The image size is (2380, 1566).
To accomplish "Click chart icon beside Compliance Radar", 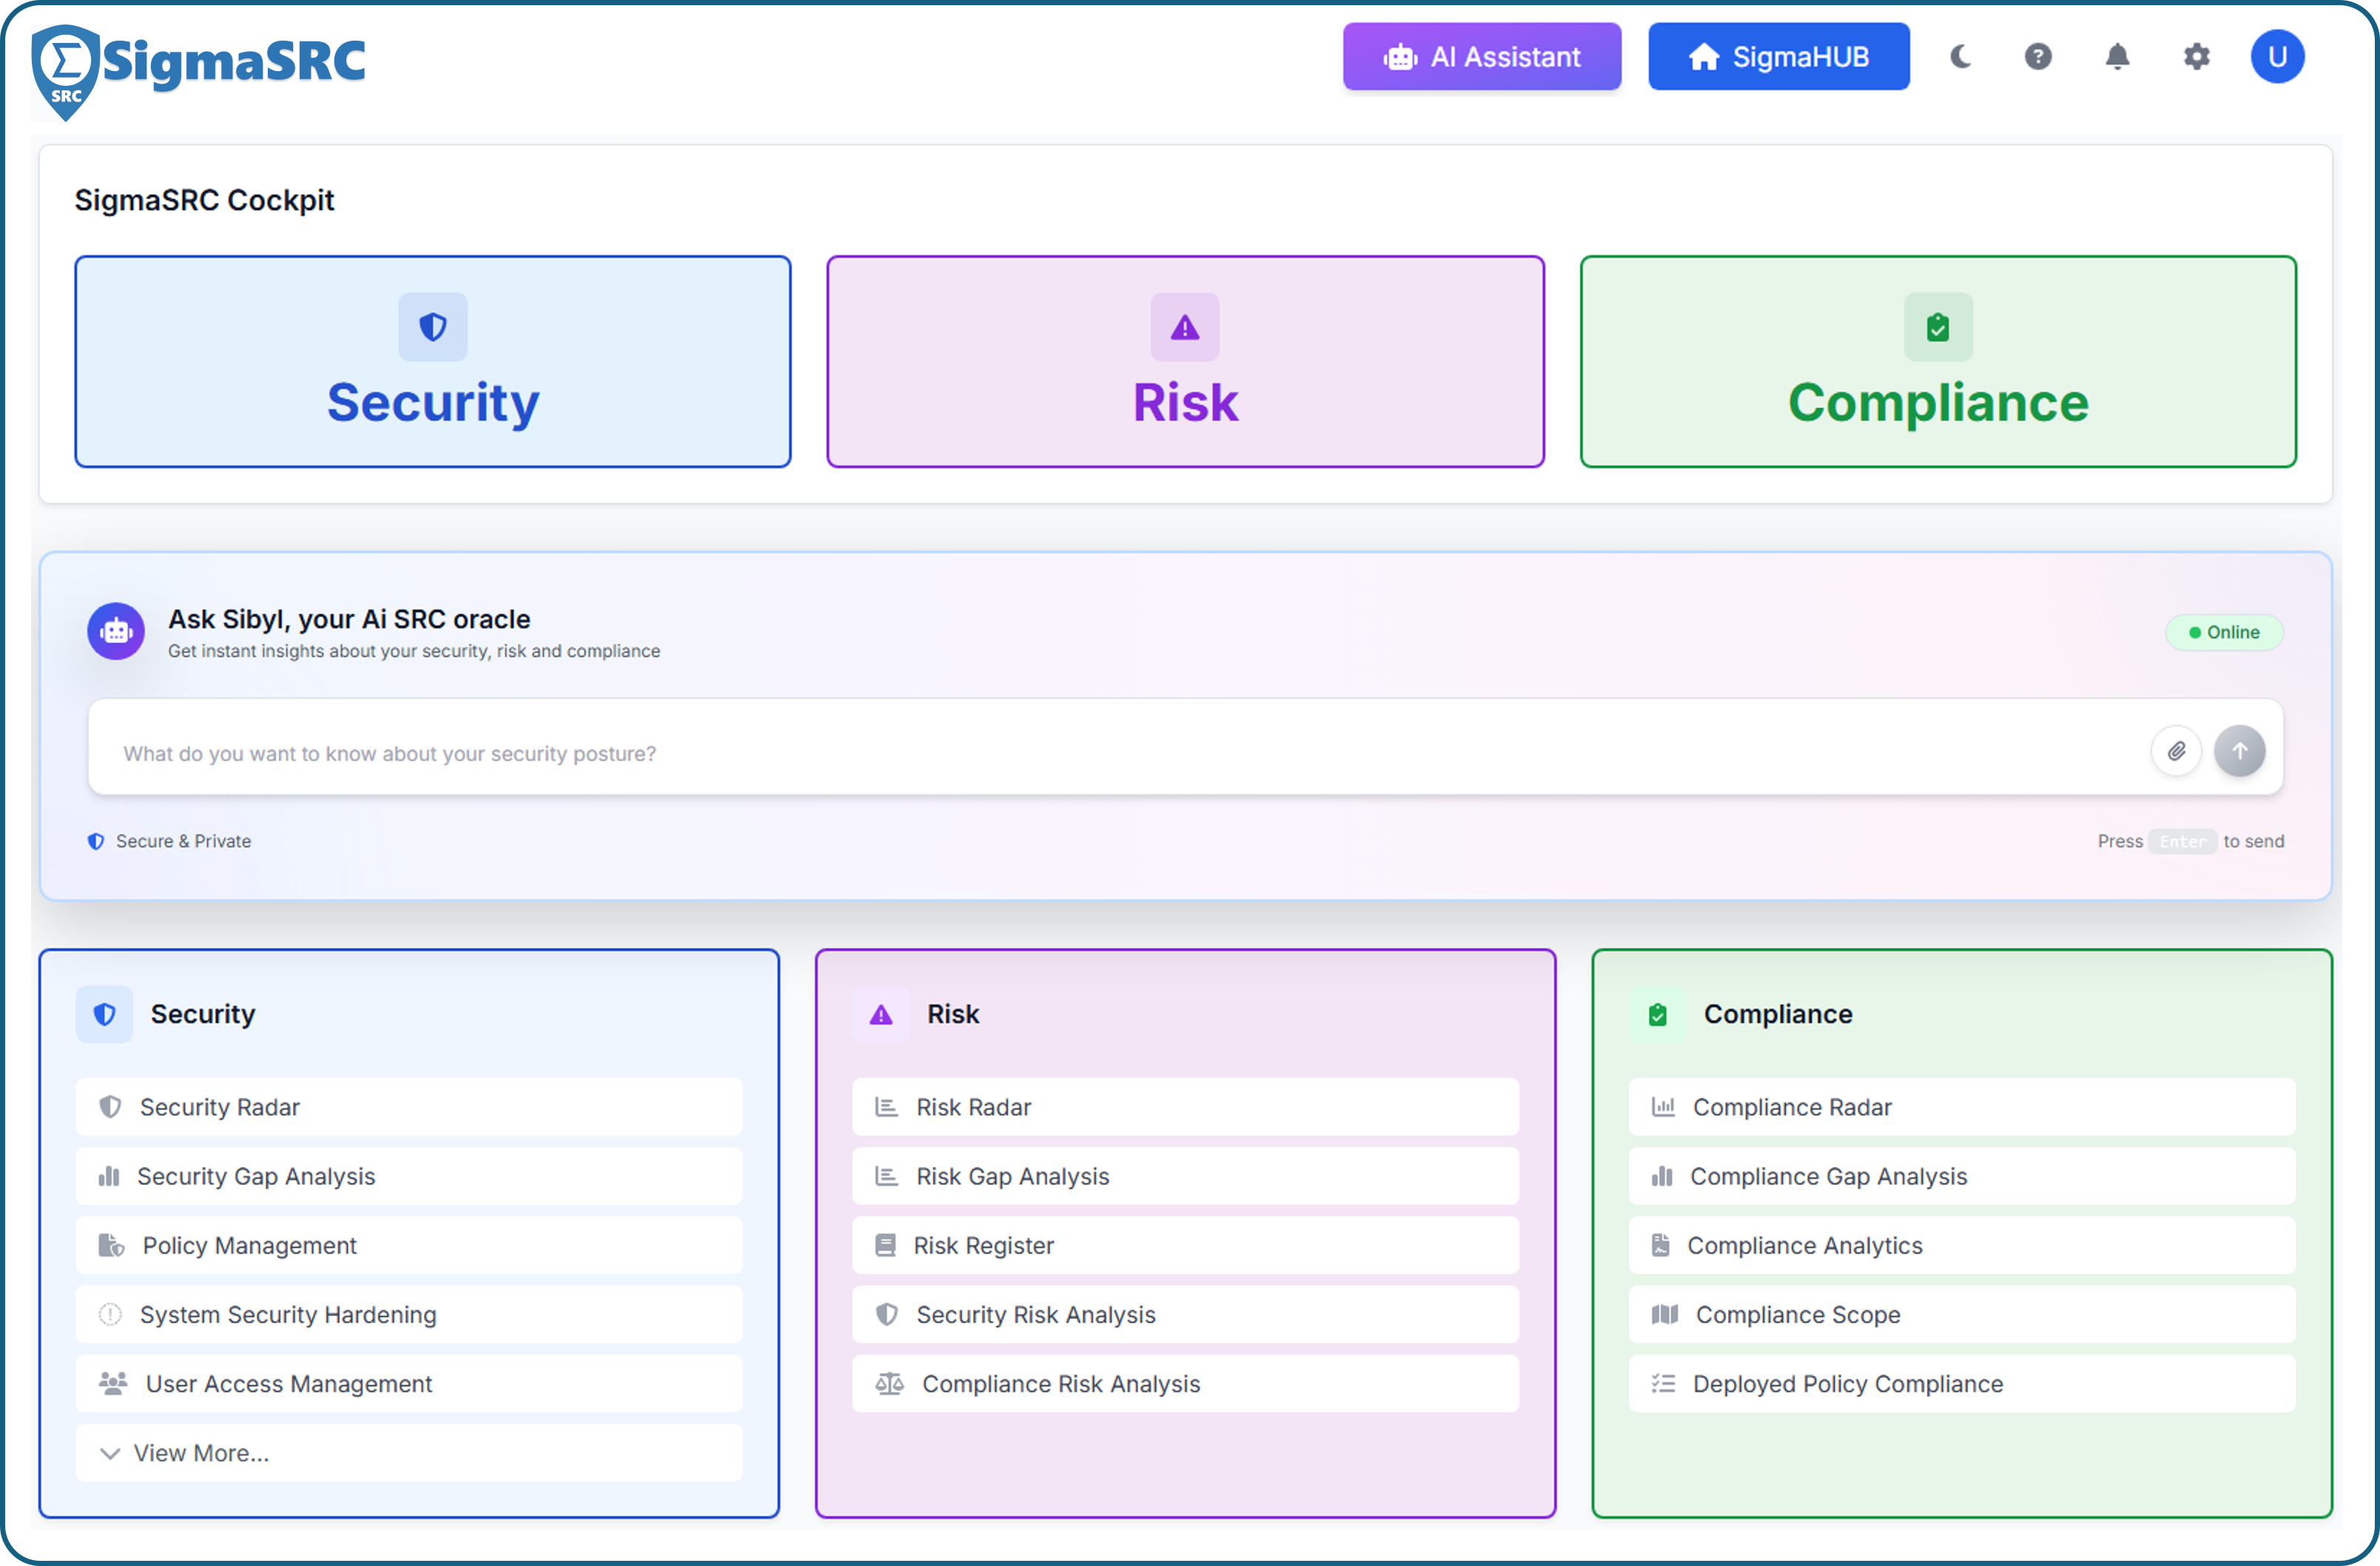I will [1663, 1107].
